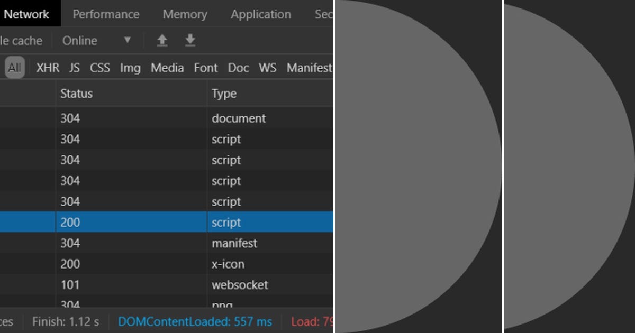Select the highlighted 200 script request row
Image resolution: width=635 pixels, height=333 pixels.
pyautogui.click(x=159, y=222)
